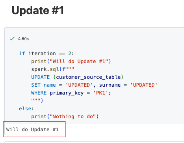
Task: Click the Update #1 heading
Action: coord(38,10)
